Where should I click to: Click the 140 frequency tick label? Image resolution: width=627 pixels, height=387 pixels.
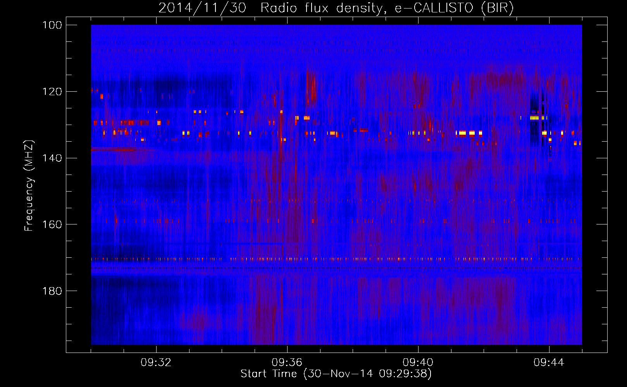click(x=52, y=158)
